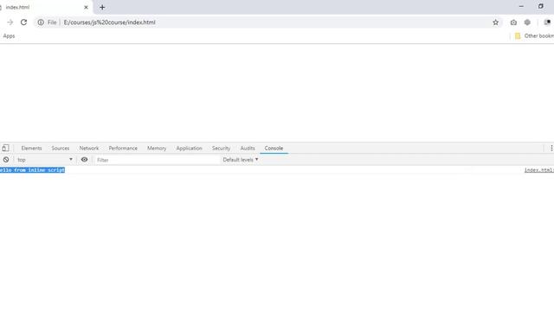Switch to the Security tab

coord(221,148)
